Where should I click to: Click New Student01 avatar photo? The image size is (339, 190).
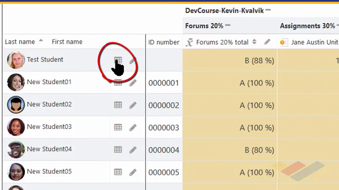click(16, 82)
